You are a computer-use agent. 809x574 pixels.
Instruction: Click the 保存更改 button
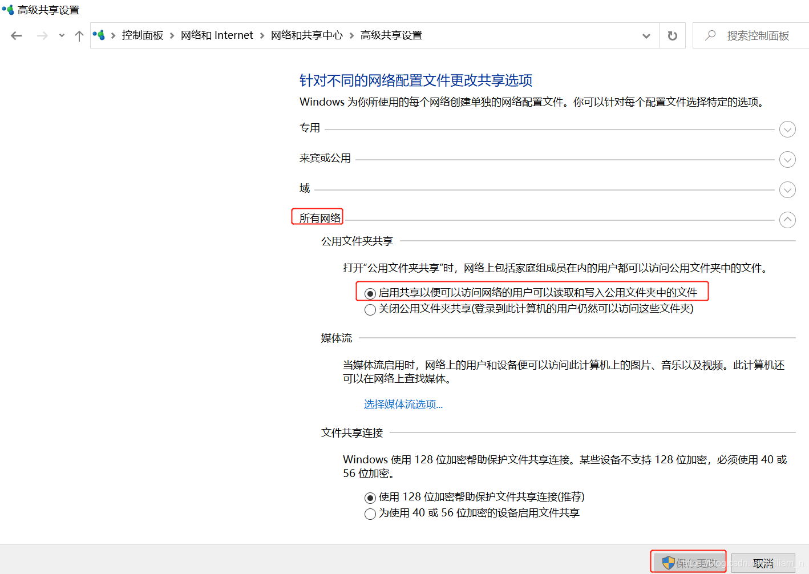[x=689, y=563]
